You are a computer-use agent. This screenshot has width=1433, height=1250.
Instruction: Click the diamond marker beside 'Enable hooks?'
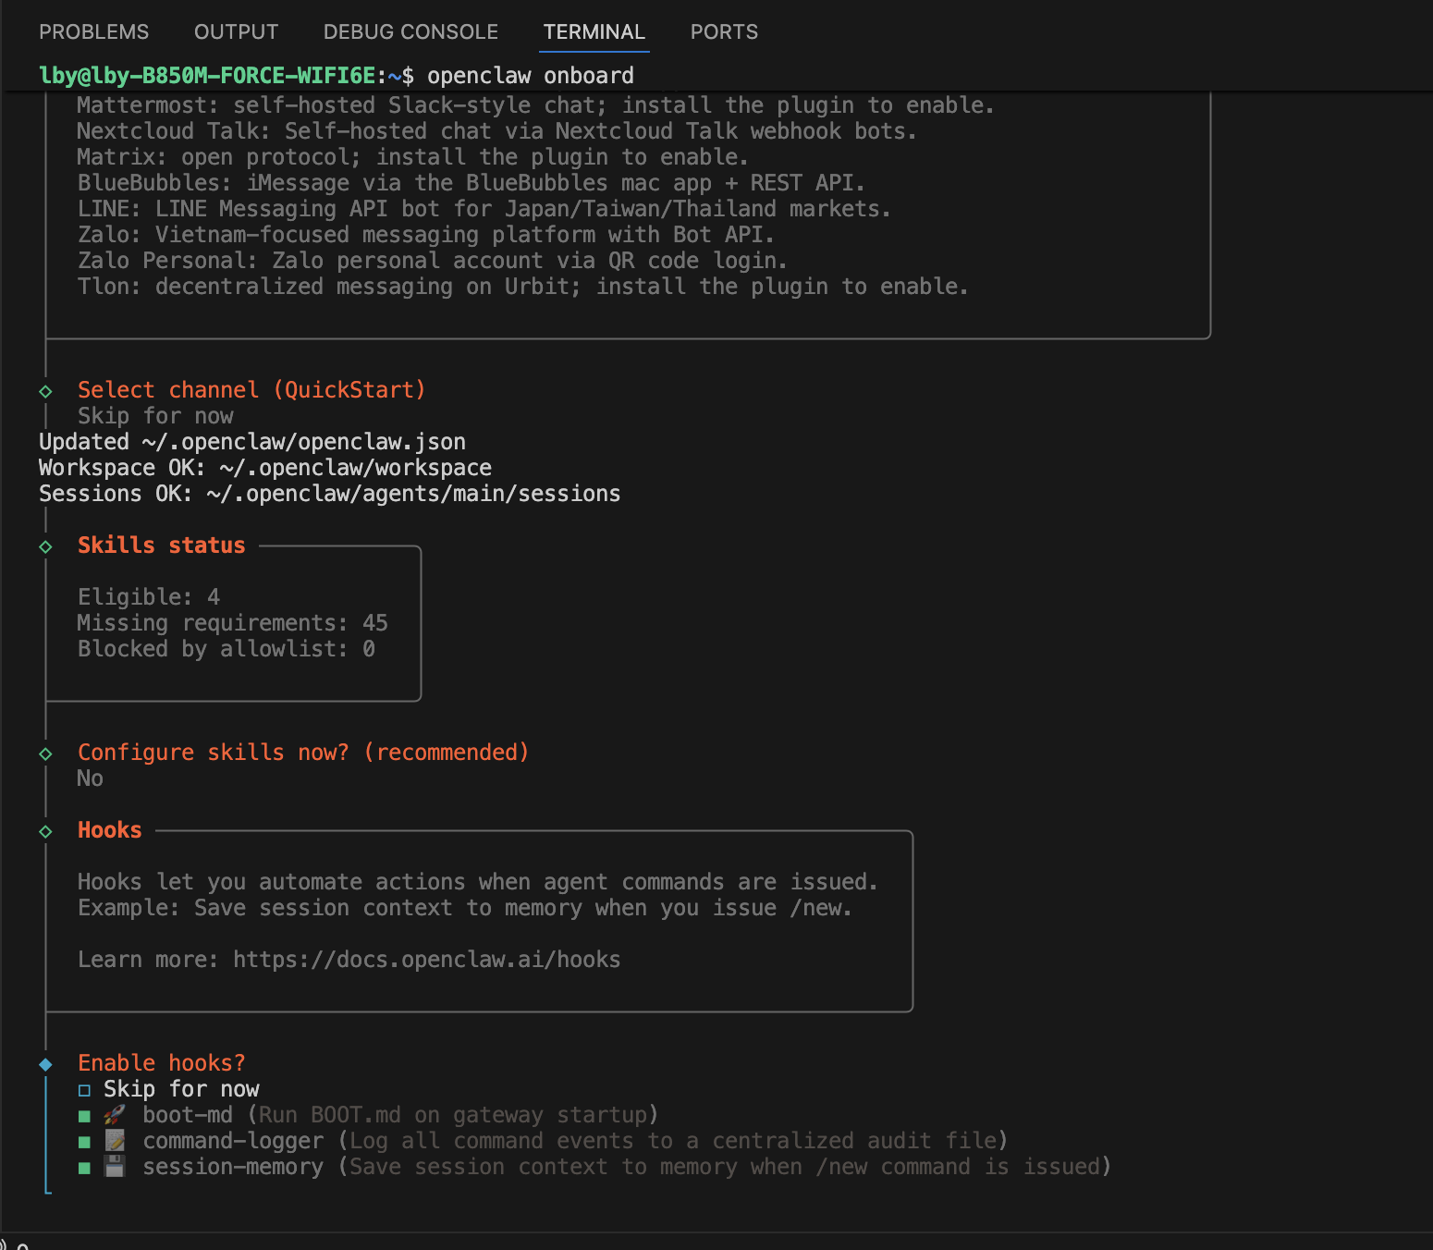(45, 1064)
